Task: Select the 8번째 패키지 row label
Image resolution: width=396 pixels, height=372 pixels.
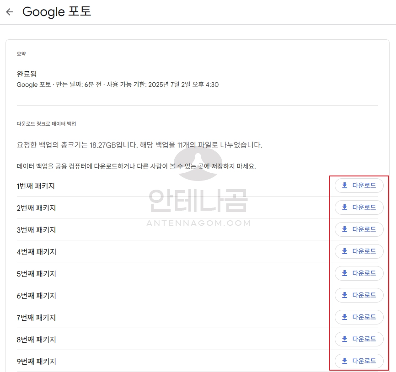Action: click(x=36, y=340)
